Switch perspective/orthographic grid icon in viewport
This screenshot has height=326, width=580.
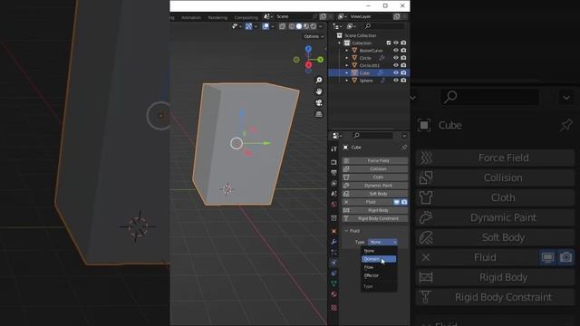319,114
